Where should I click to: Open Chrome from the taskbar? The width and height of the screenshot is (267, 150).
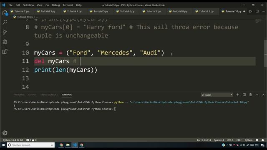coord(61,145)
